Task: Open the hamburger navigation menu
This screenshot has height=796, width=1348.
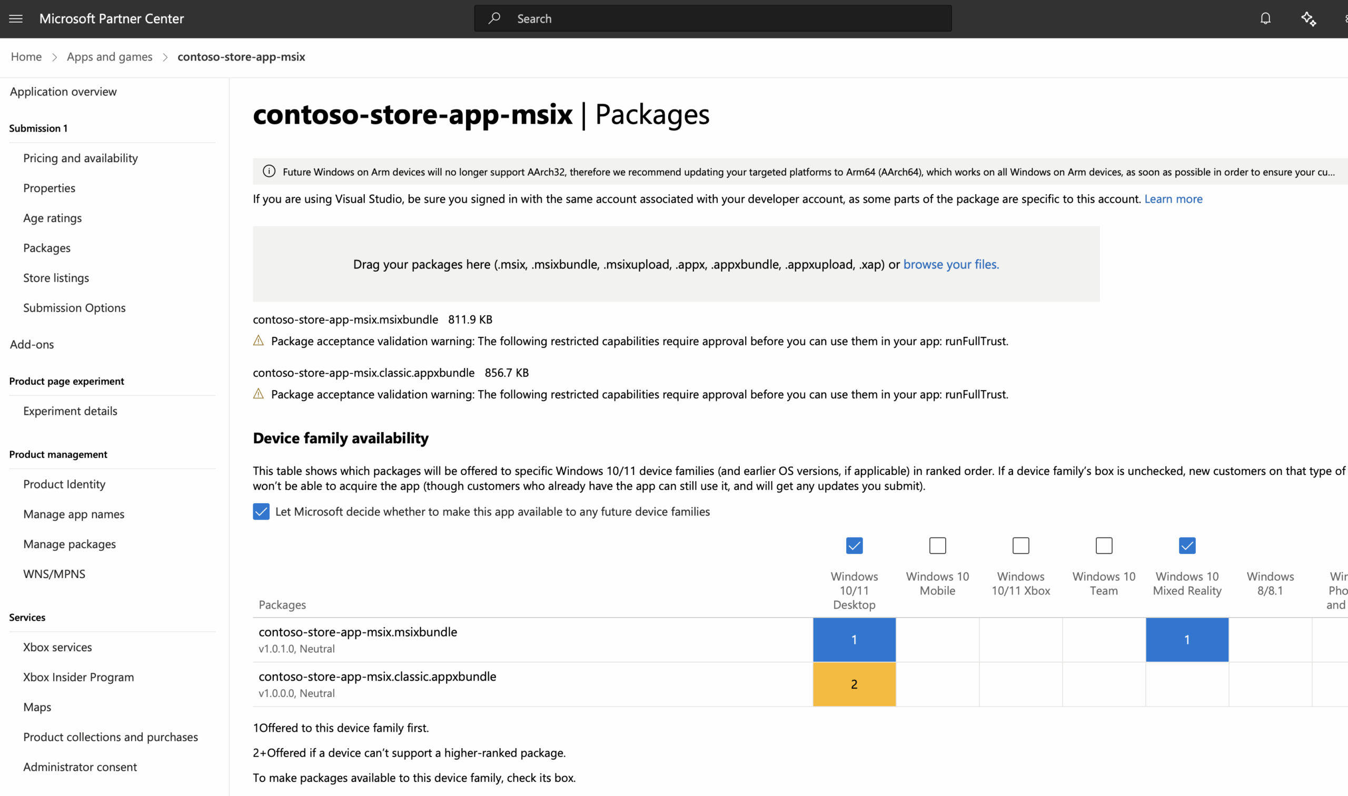Action: (15, 18)
